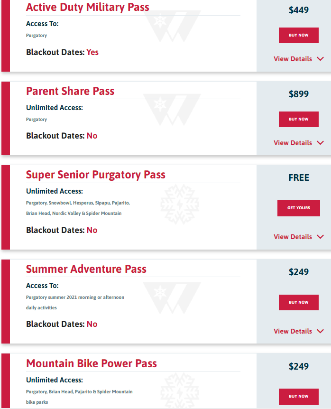Click the snowflake watermark on Super Senior card

tap(179, 204)
